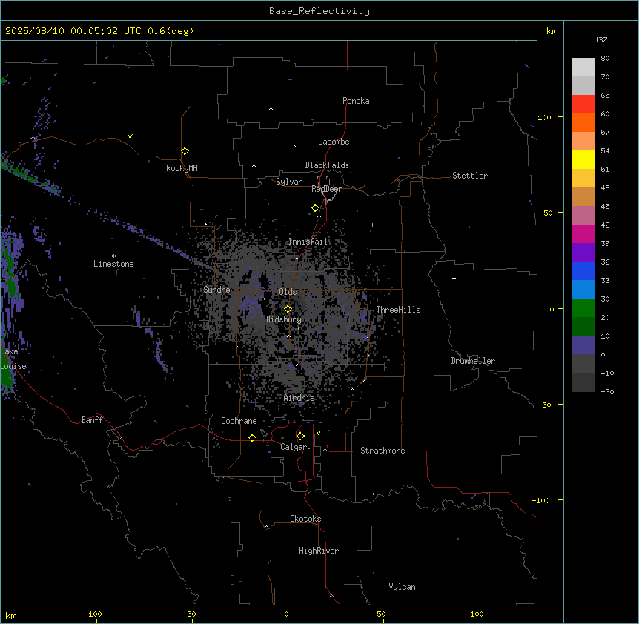Select the yellow 54 dBZ legend swatch
The image size is (639, 624).
coord(583,159)
